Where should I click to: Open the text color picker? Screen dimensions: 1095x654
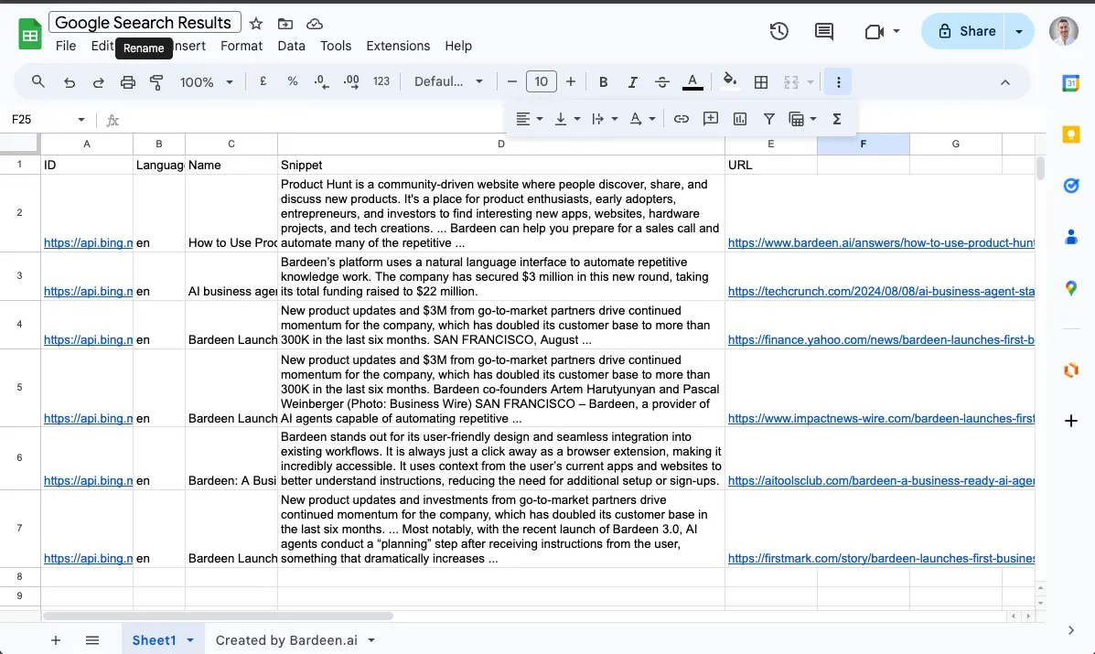[x=692, y=81]
